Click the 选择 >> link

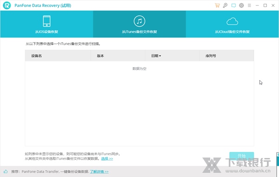[x=107, y=158]
